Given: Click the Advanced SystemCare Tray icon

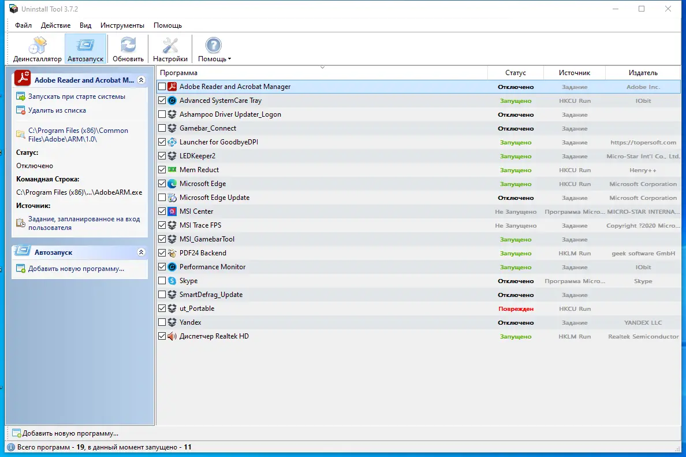Looking at the screenshot, I should tap(173, 101).
